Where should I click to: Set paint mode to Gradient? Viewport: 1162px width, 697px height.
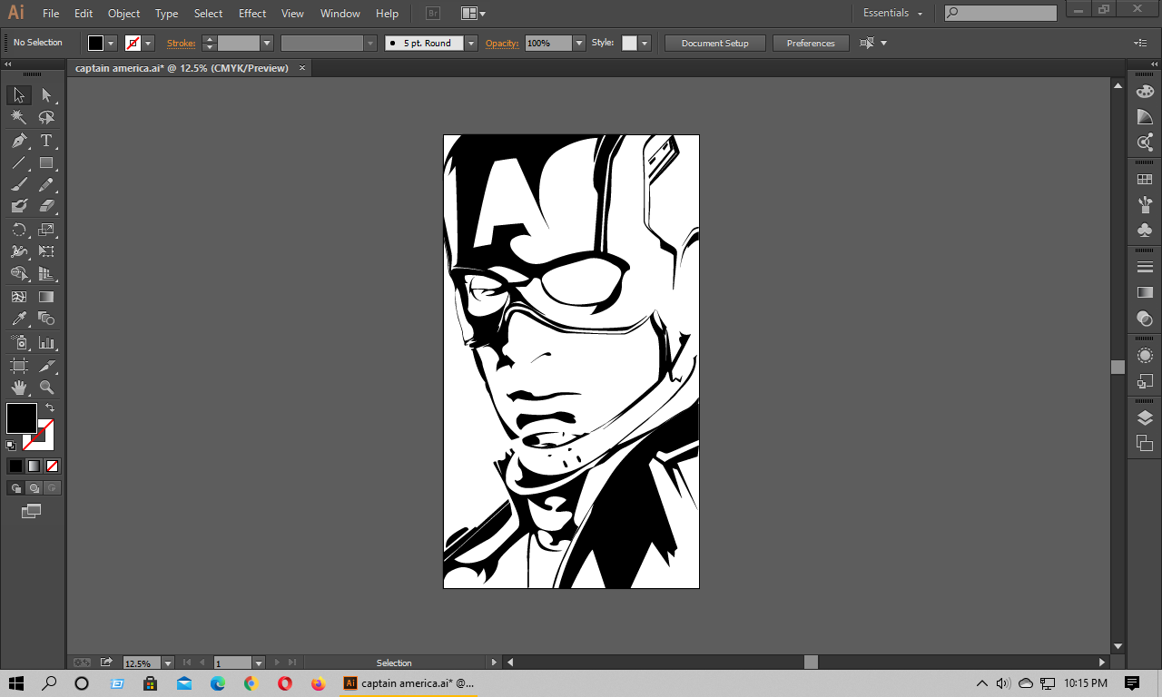pos(34,466)
